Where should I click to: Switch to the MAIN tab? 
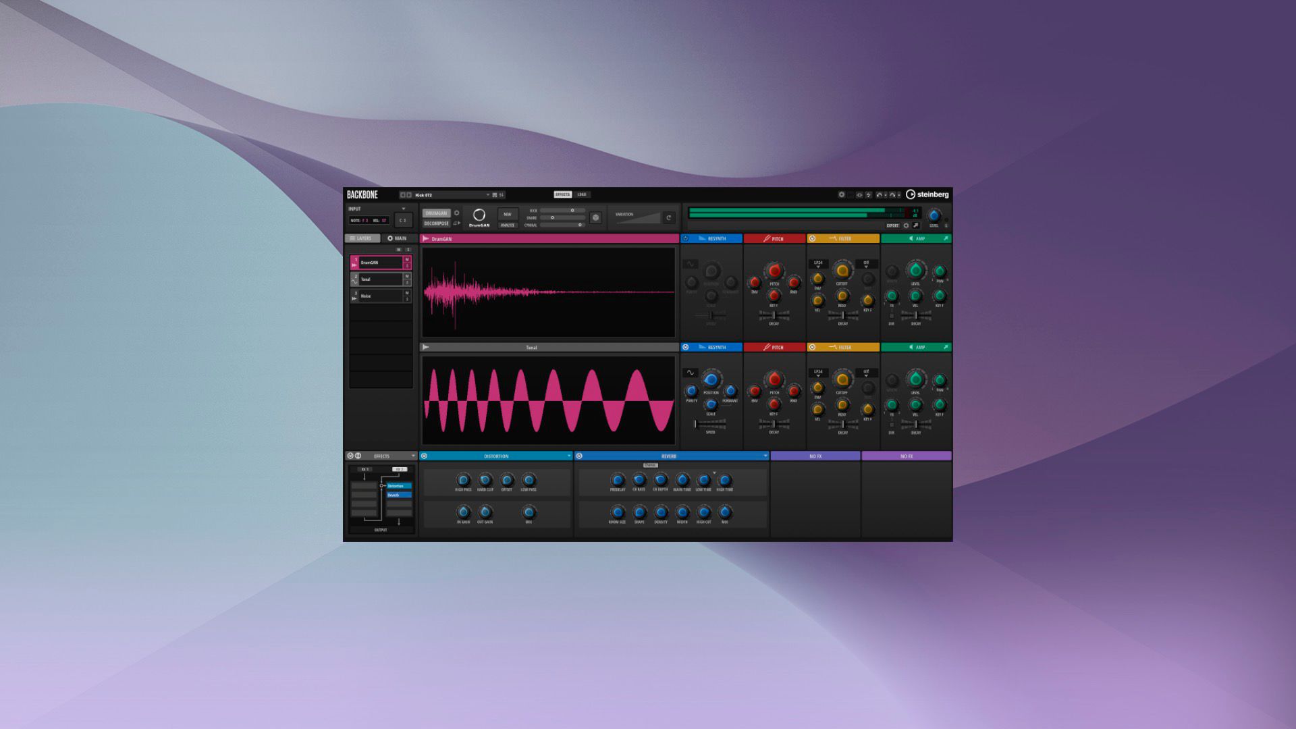[x=398, y=238]
